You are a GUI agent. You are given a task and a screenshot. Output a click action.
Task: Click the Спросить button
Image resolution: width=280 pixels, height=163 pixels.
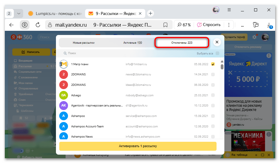pyautogui.click(x=209, y=25)
